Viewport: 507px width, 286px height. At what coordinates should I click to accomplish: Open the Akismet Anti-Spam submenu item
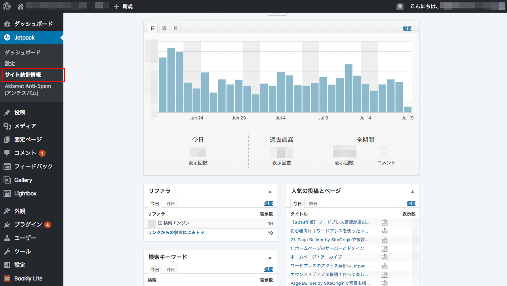click(28, 89)
